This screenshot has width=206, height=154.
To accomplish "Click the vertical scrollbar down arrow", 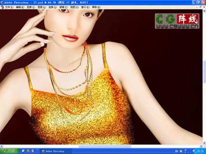I will coord(204,143).
